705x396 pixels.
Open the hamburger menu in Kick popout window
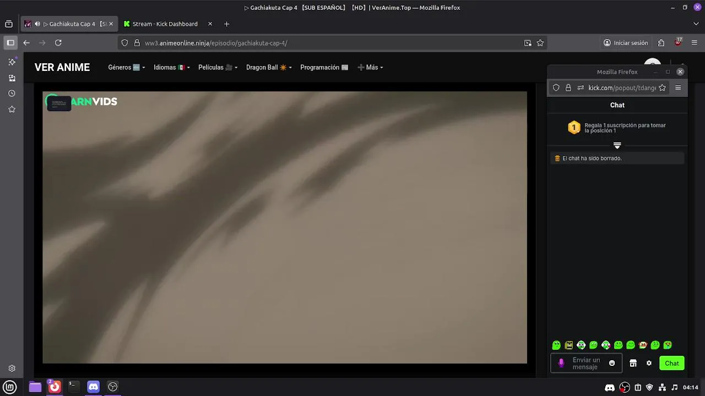(x=678, y=87)
